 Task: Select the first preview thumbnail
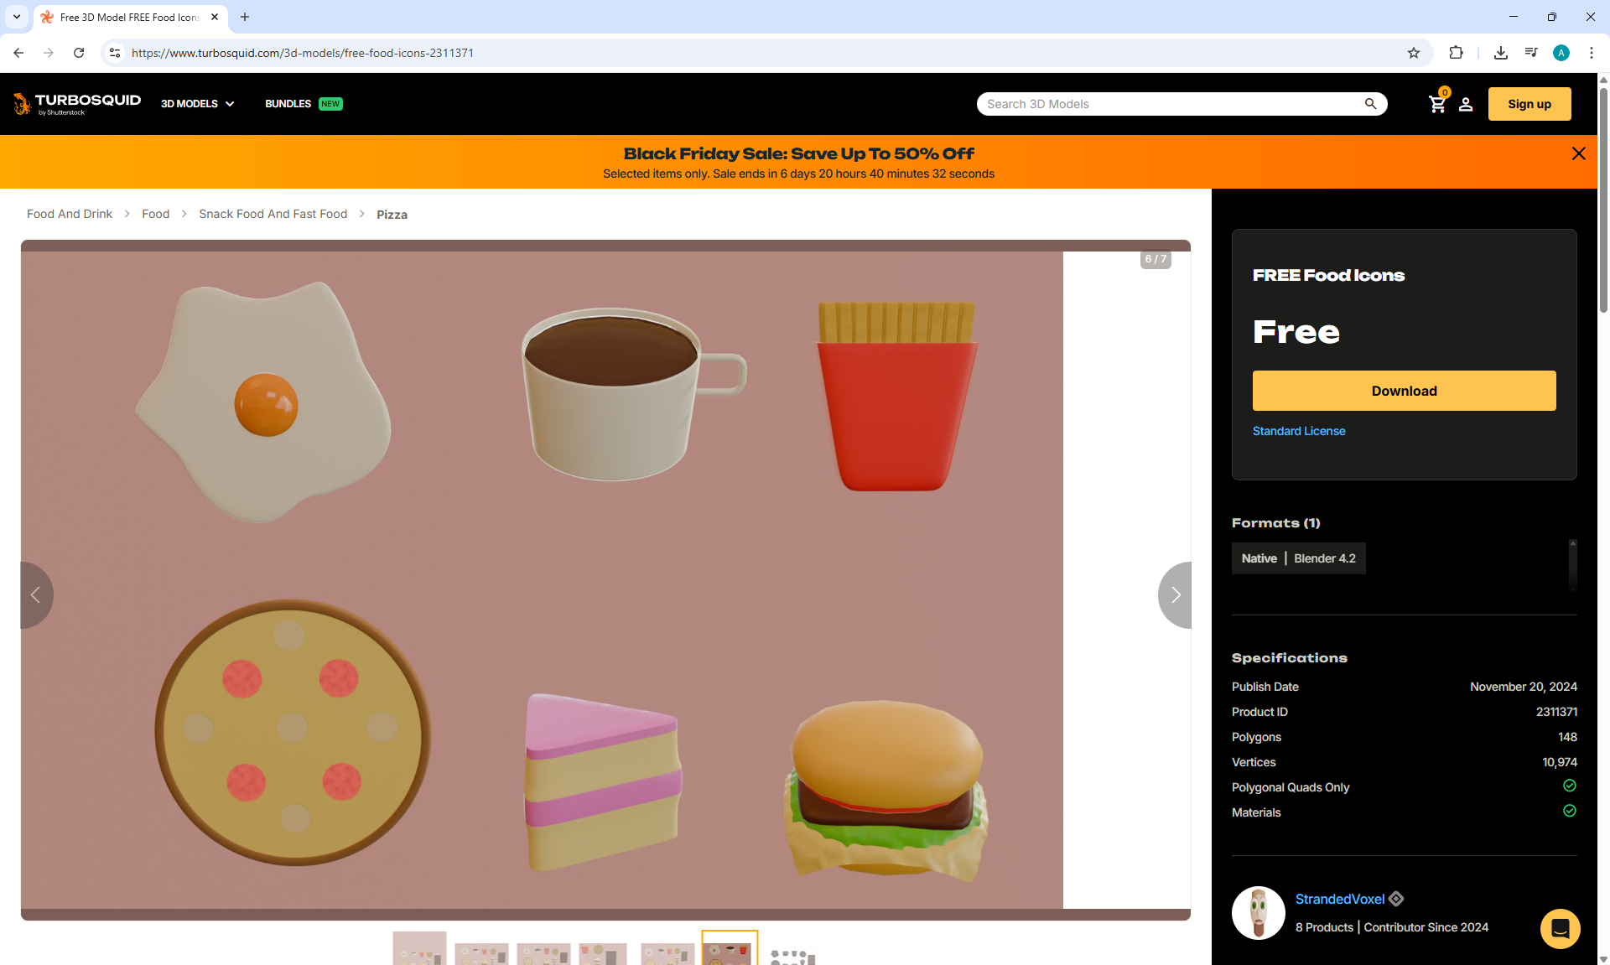click(x=419, y=949)
